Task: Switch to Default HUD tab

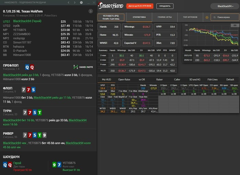Action: (230, 79)
